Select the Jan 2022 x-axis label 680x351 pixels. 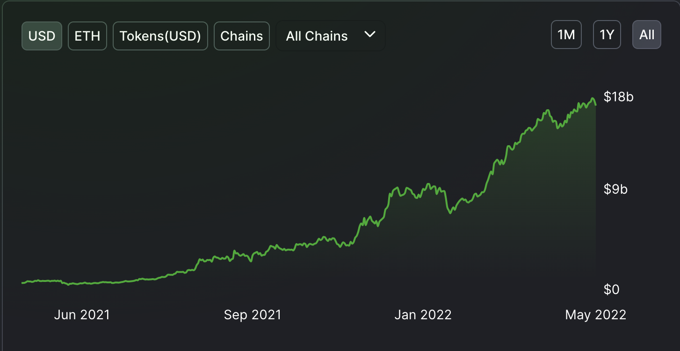click(x=423, y=315)
